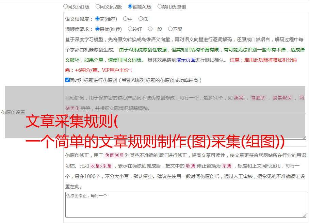Click the 语义相似度 label
This screenshot has width=310, height=224.
tap(79, 19)
